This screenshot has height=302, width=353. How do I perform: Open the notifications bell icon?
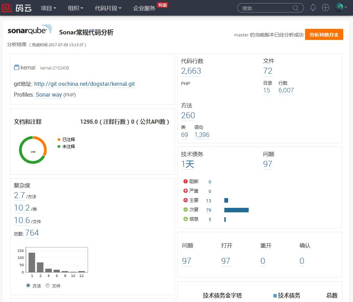[x=313, y=8]
